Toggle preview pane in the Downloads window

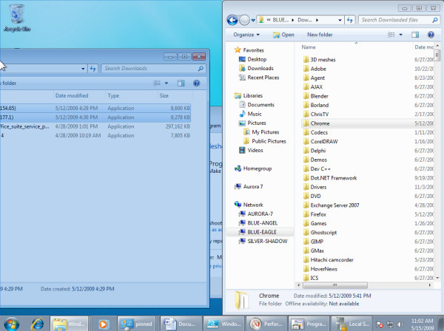180,83
